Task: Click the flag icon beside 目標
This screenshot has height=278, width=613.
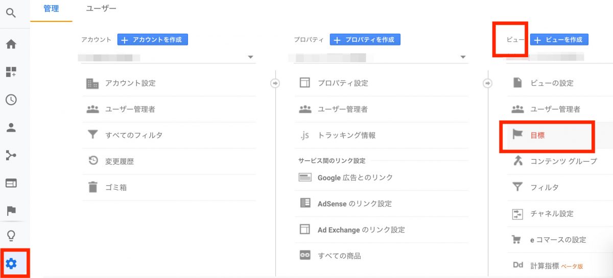Action: click(517, 135)
